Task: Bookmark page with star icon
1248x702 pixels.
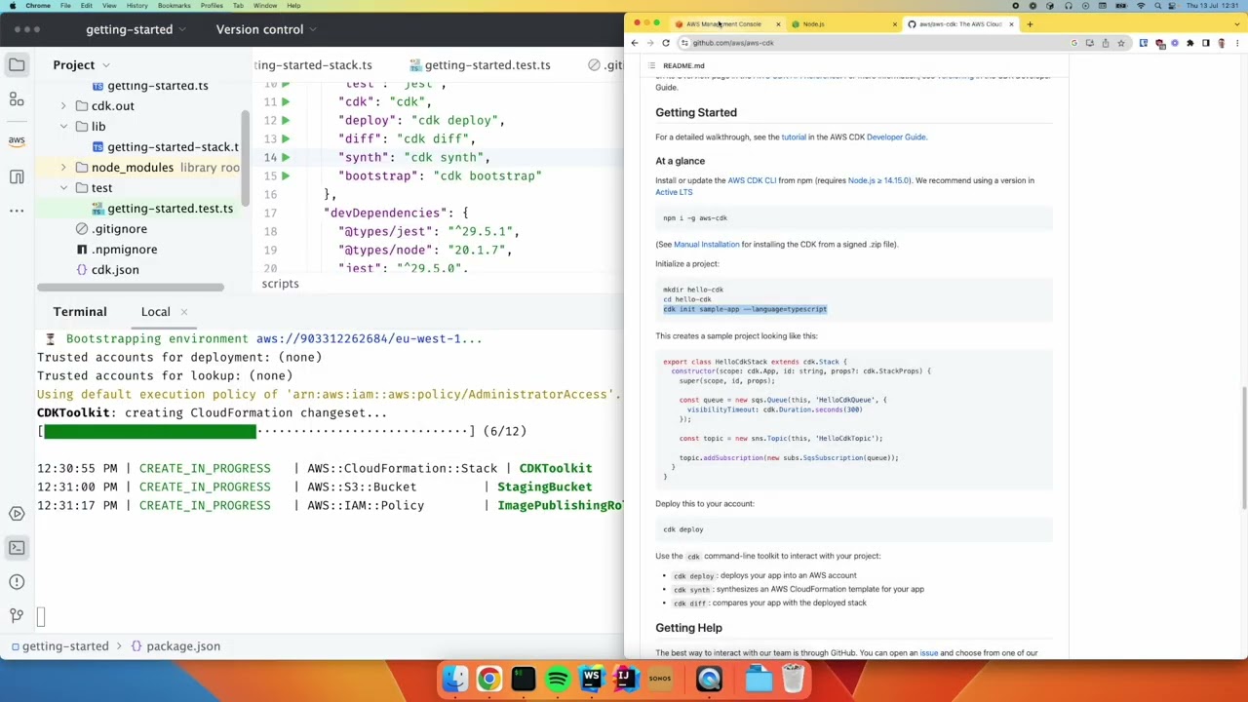Action: coord(1120,43)
